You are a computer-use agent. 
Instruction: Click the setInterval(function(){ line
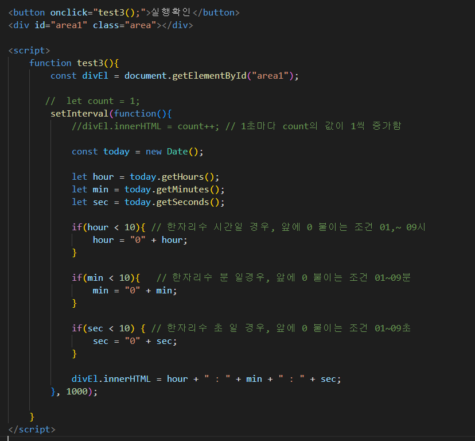(111, 114)
